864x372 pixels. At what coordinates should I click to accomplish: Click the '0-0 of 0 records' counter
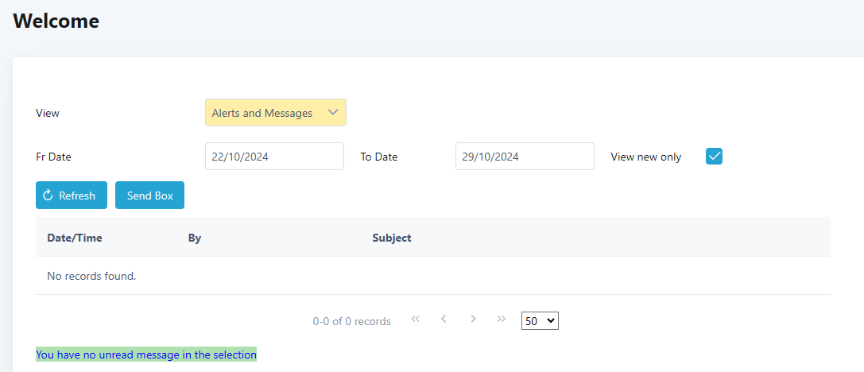coord(351,322)
